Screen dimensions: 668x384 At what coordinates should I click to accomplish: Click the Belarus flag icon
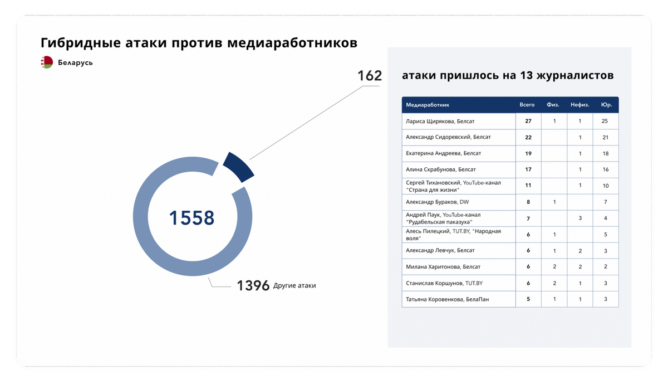coord(47,62)
